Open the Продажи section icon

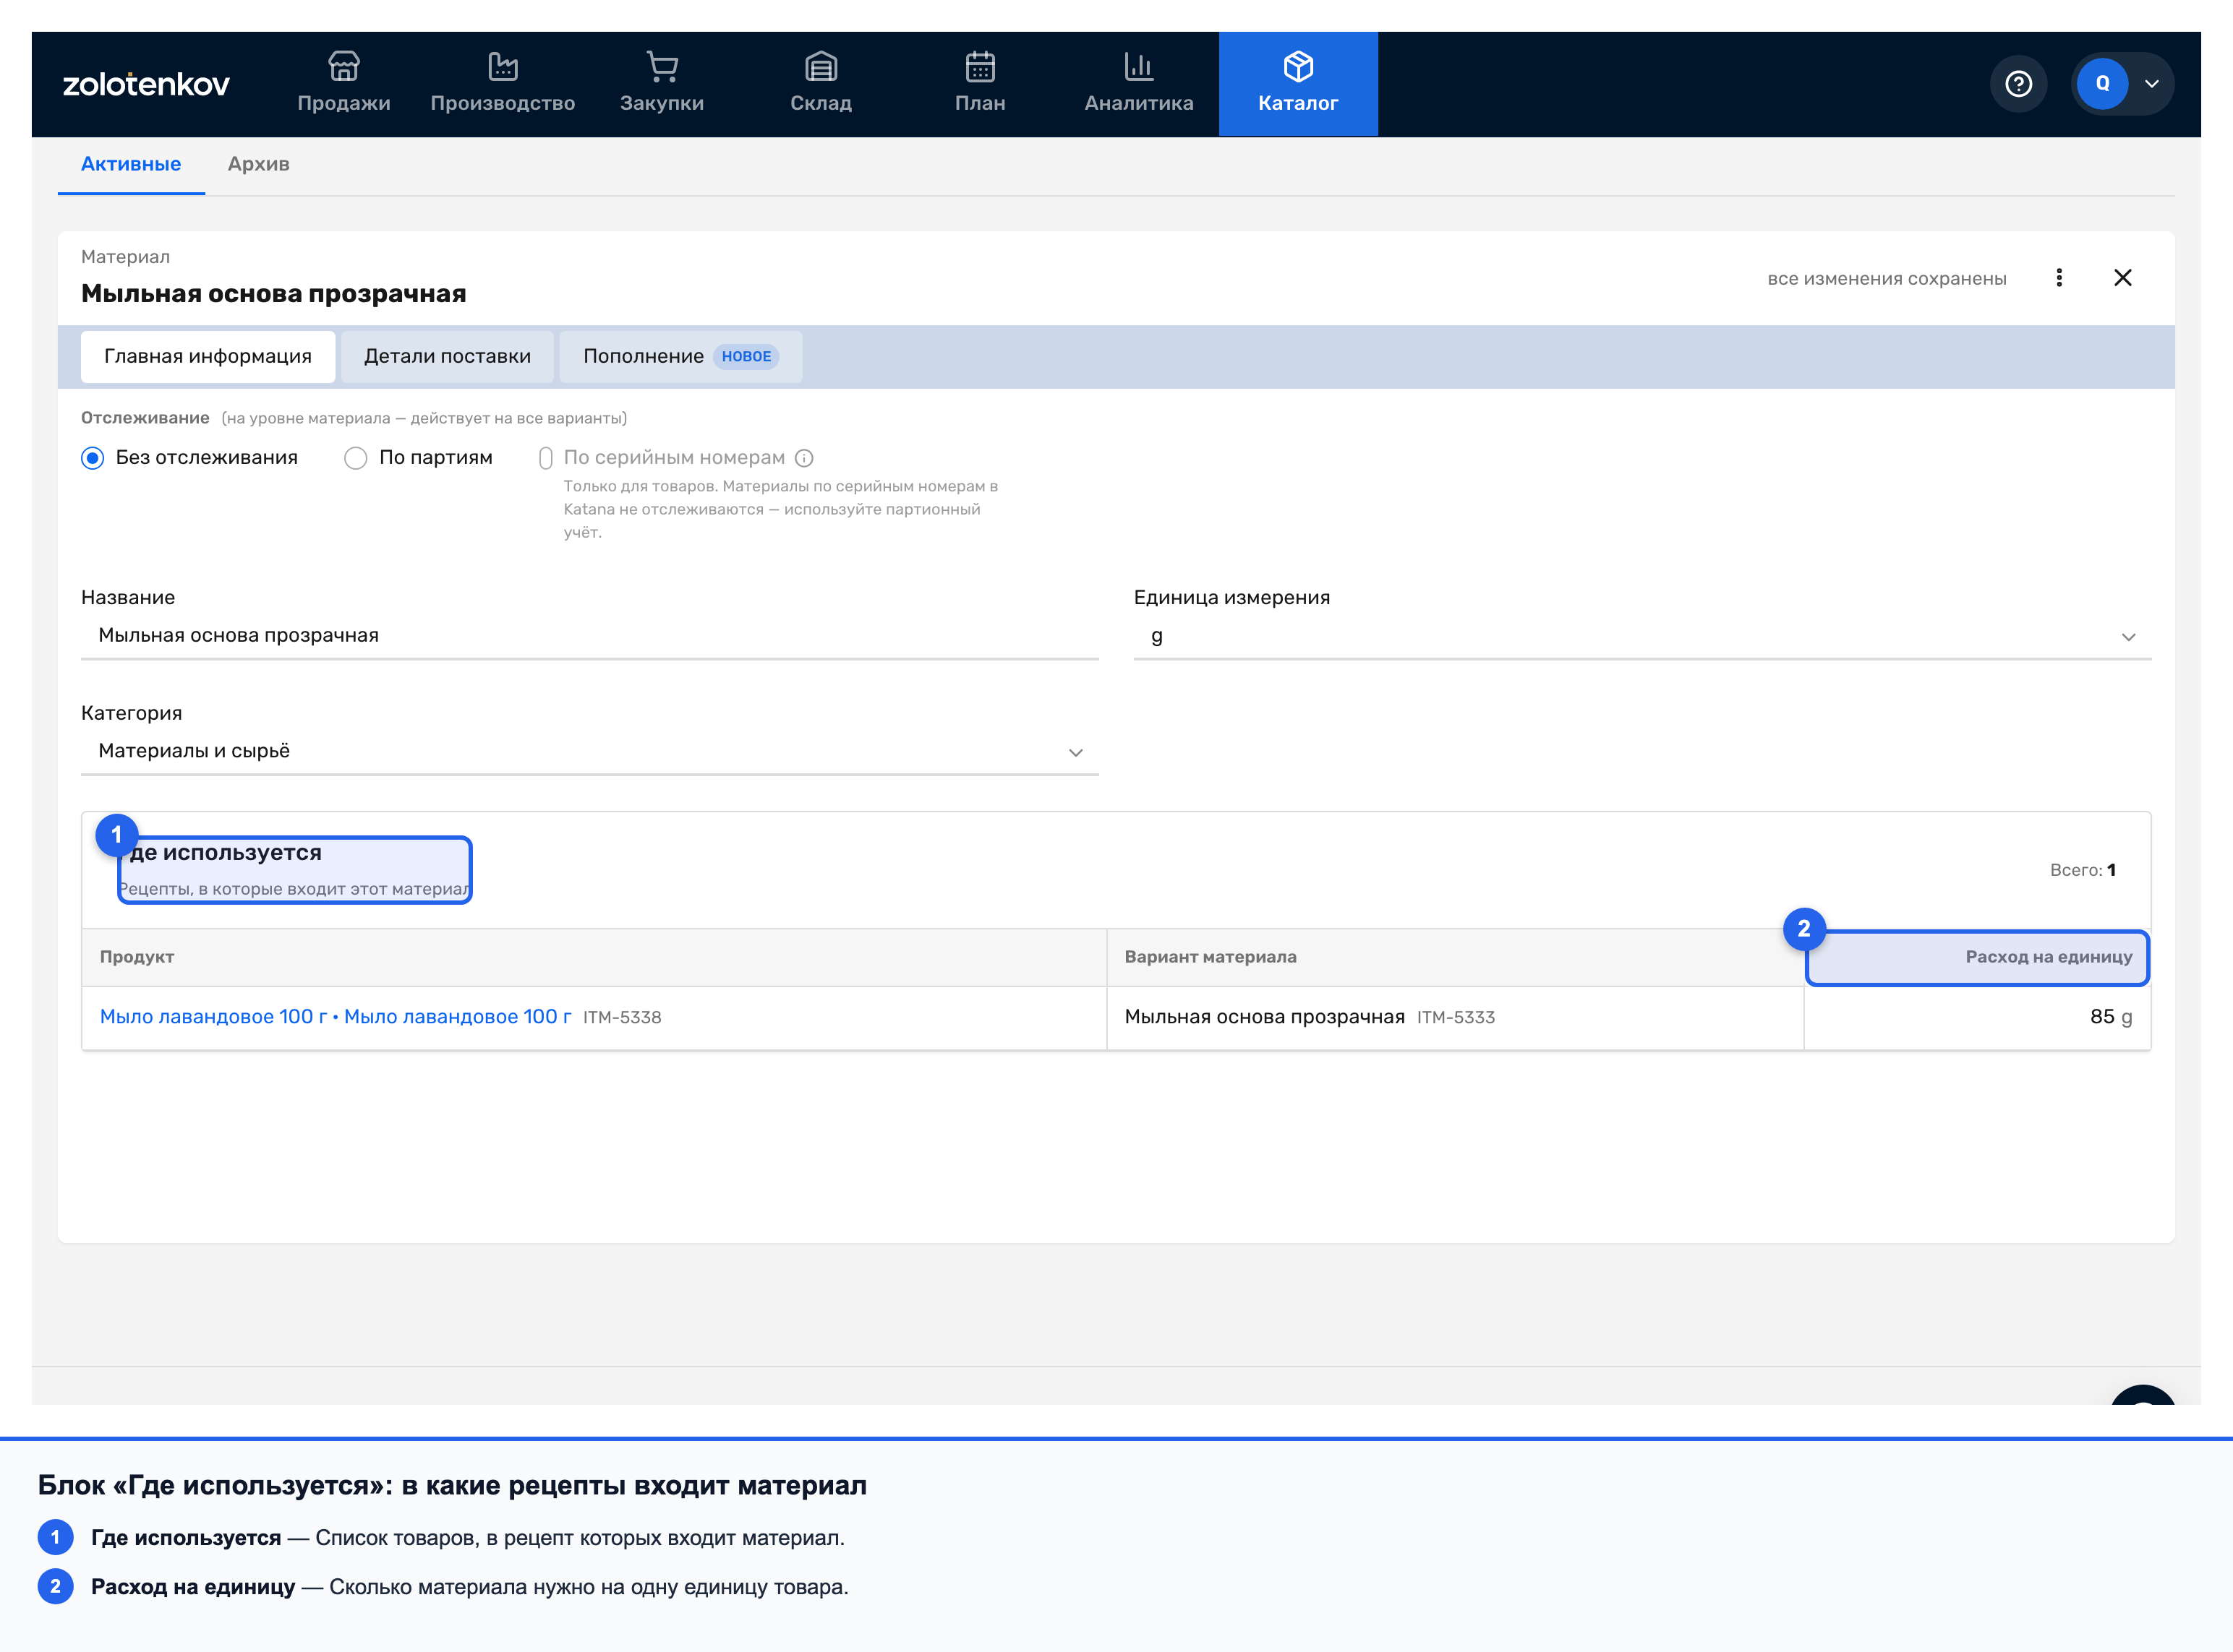point(343,67)
